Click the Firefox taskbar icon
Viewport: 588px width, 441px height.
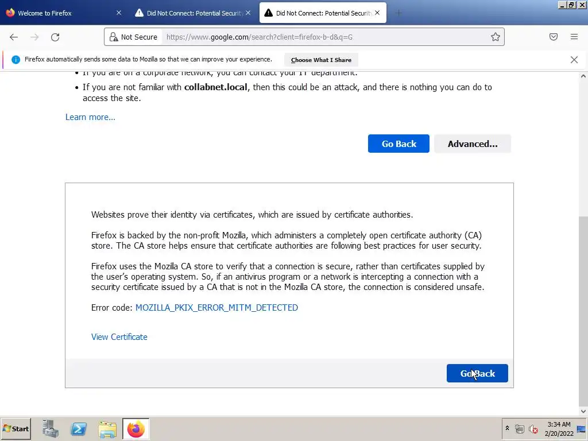click(136, 428)
